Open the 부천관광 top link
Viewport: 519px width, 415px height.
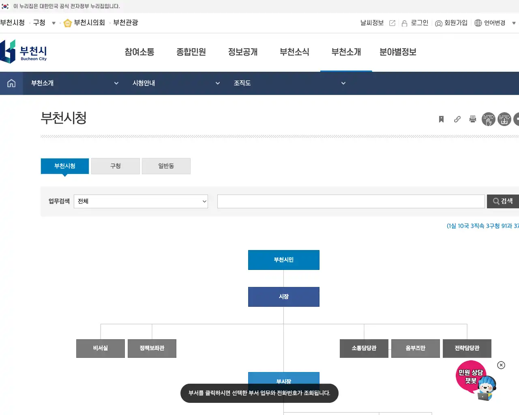(x=126, y=23)
